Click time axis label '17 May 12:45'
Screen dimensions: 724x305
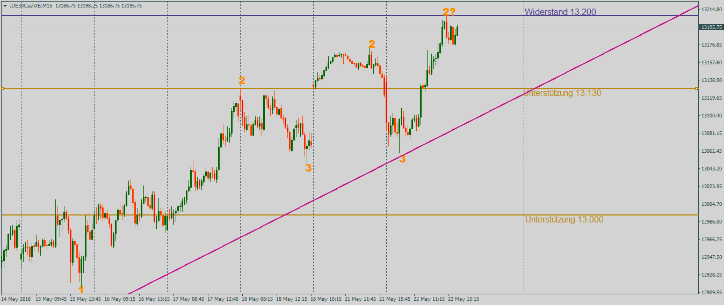point(223,299)
